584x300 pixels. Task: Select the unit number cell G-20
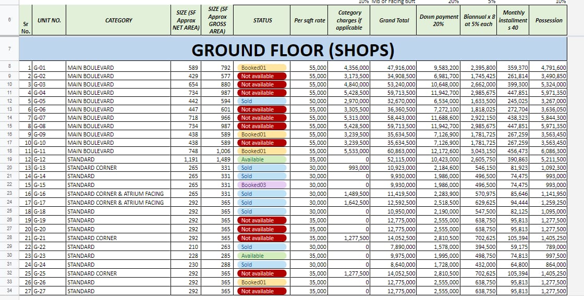click(x=49, y=229)
